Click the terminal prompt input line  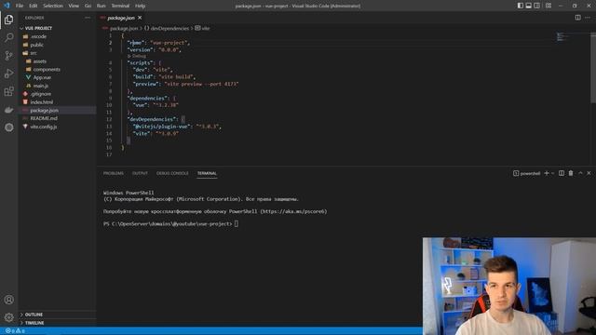pyautogui.click(x=170, y=224)
